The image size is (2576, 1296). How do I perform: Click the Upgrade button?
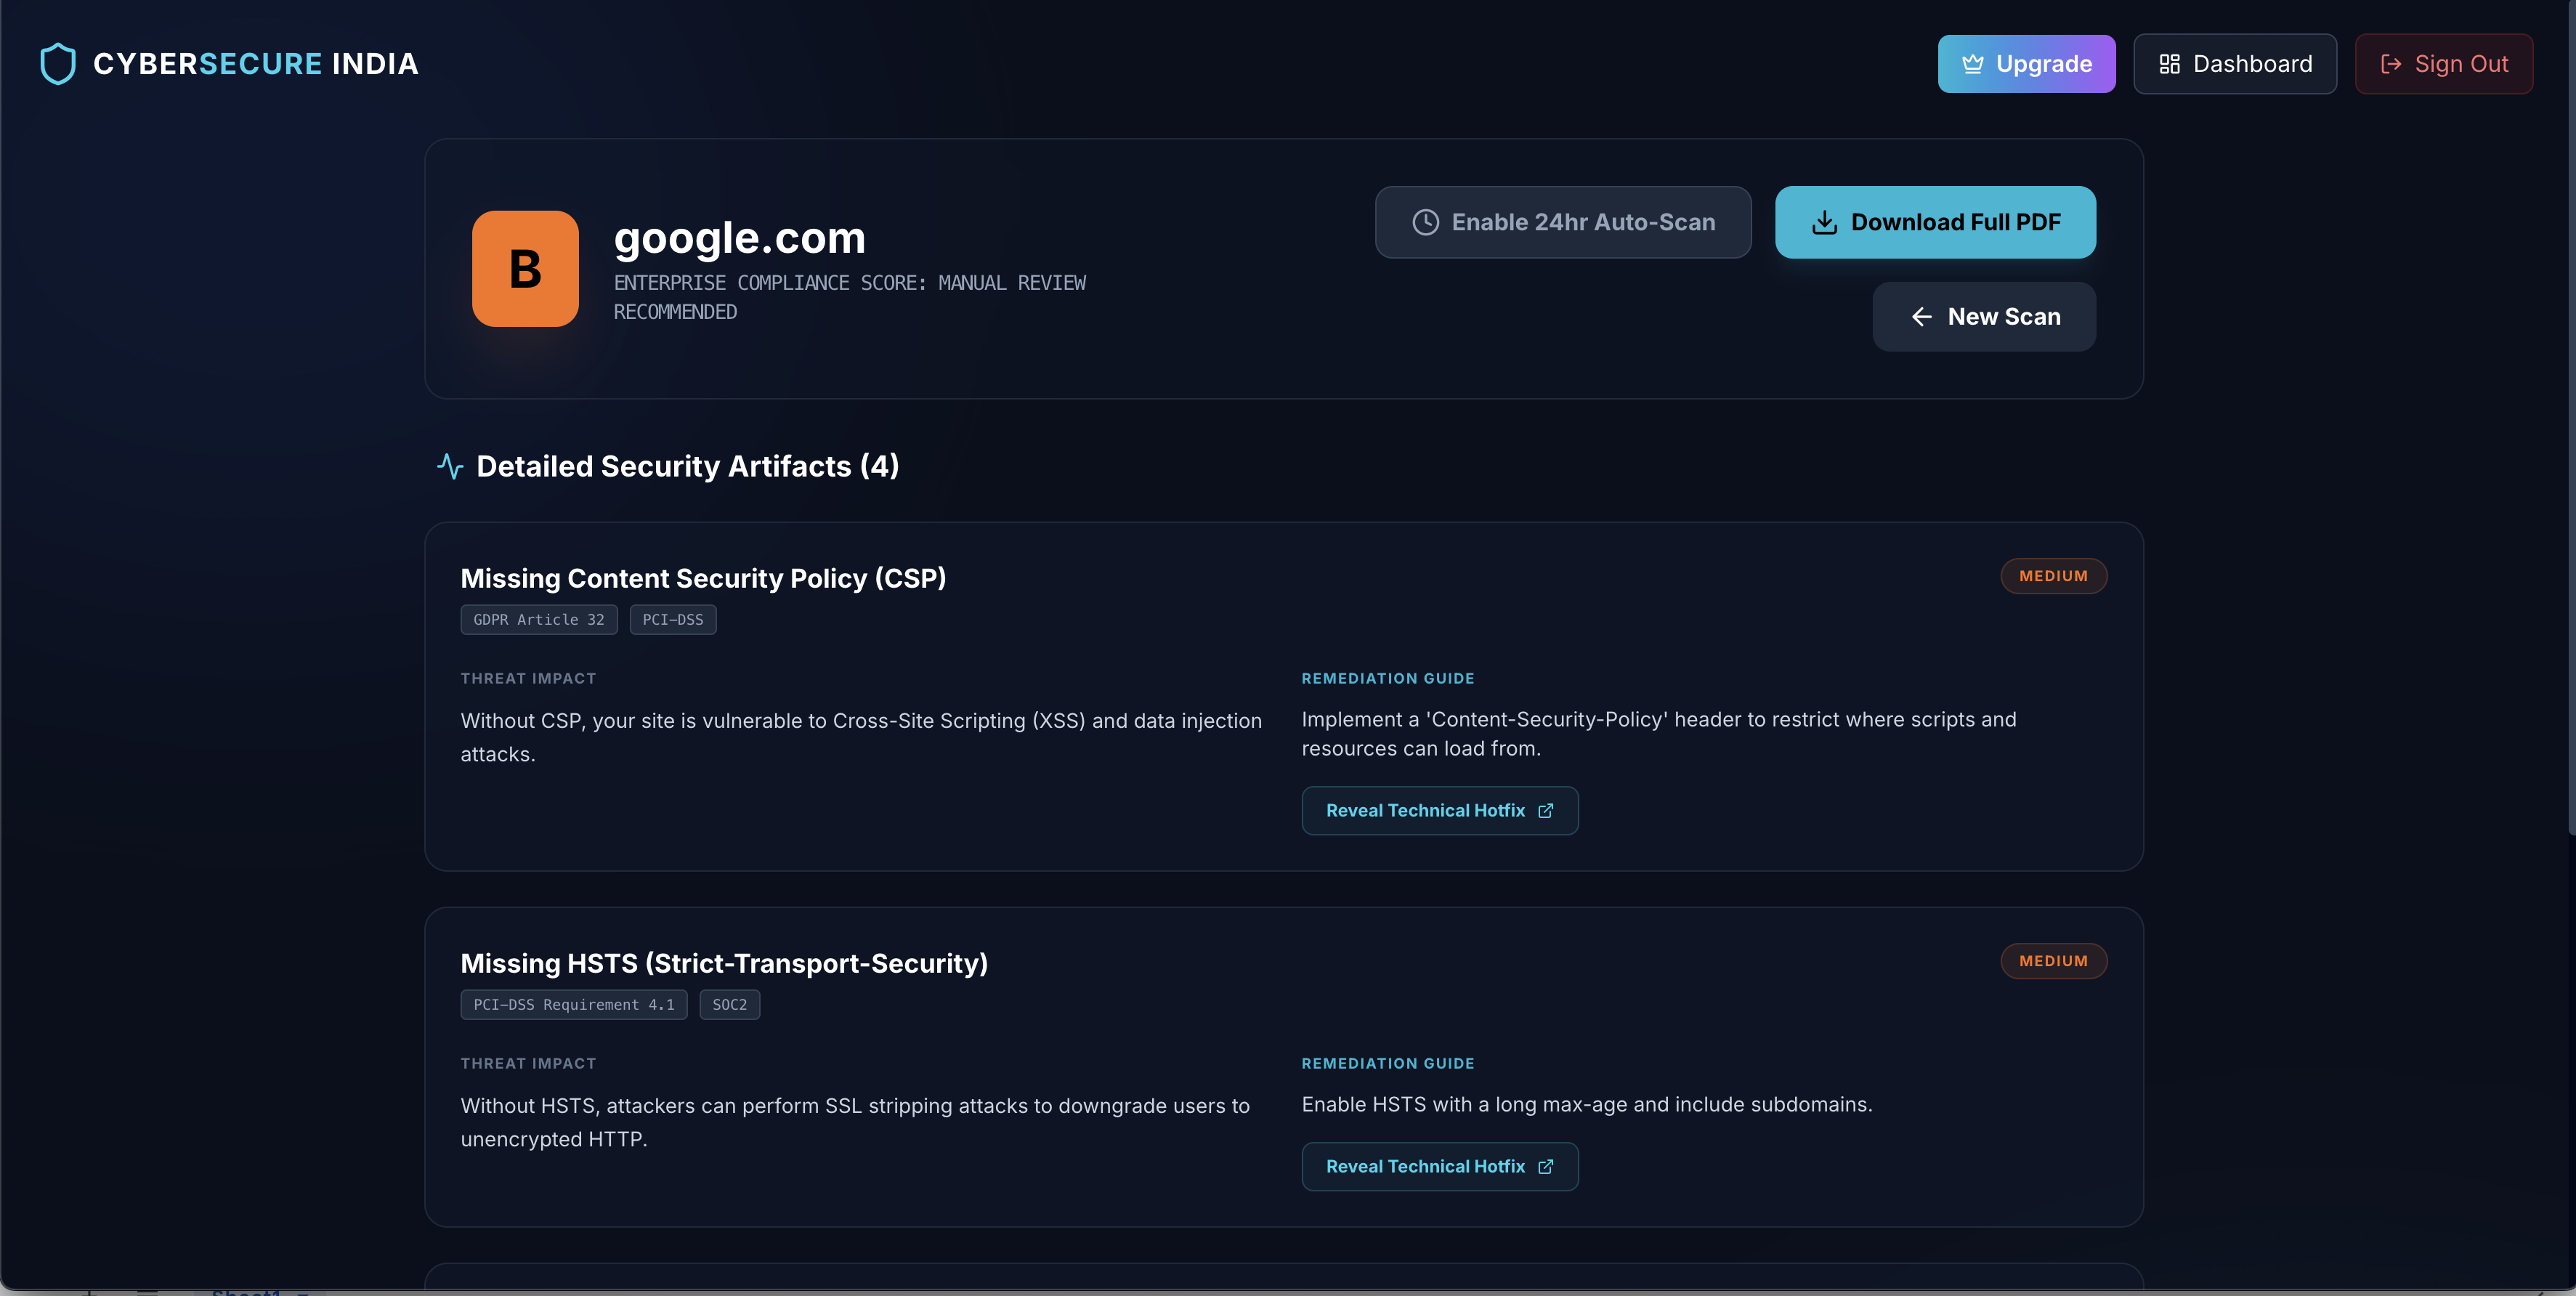tap(2026, 63)
